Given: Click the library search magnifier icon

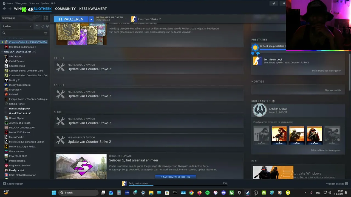Looking at the screenshot, I should click(4, 33).
